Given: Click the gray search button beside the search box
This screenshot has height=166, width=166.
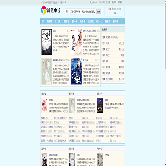Looking at the screenshot, I should 99,12.
